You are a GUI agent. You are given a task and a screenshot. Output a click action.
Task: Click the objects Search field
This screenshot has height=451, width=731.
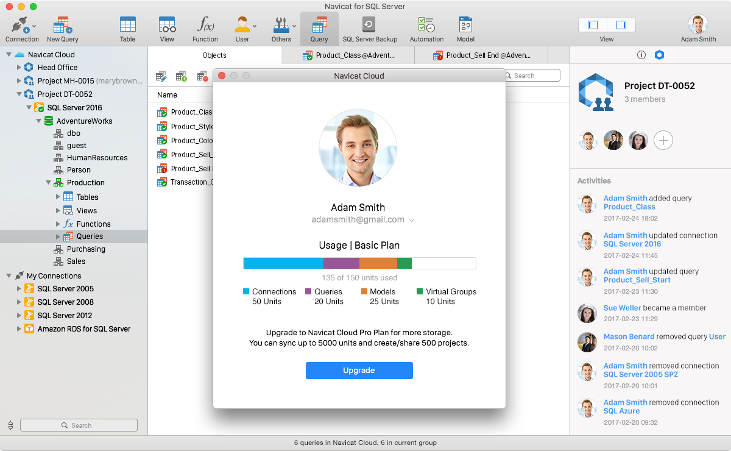click(532, 76)
